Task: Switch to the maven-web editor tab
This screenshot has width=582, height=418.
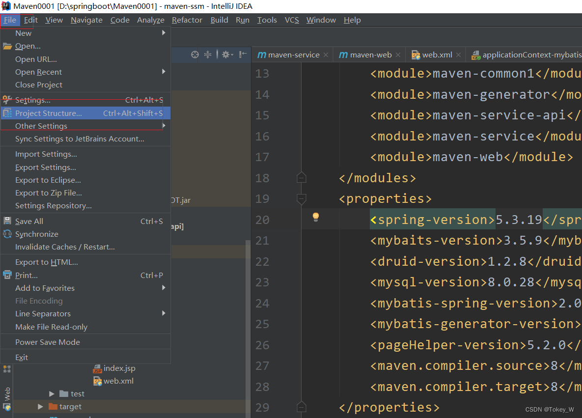Action: coord(370,55)
